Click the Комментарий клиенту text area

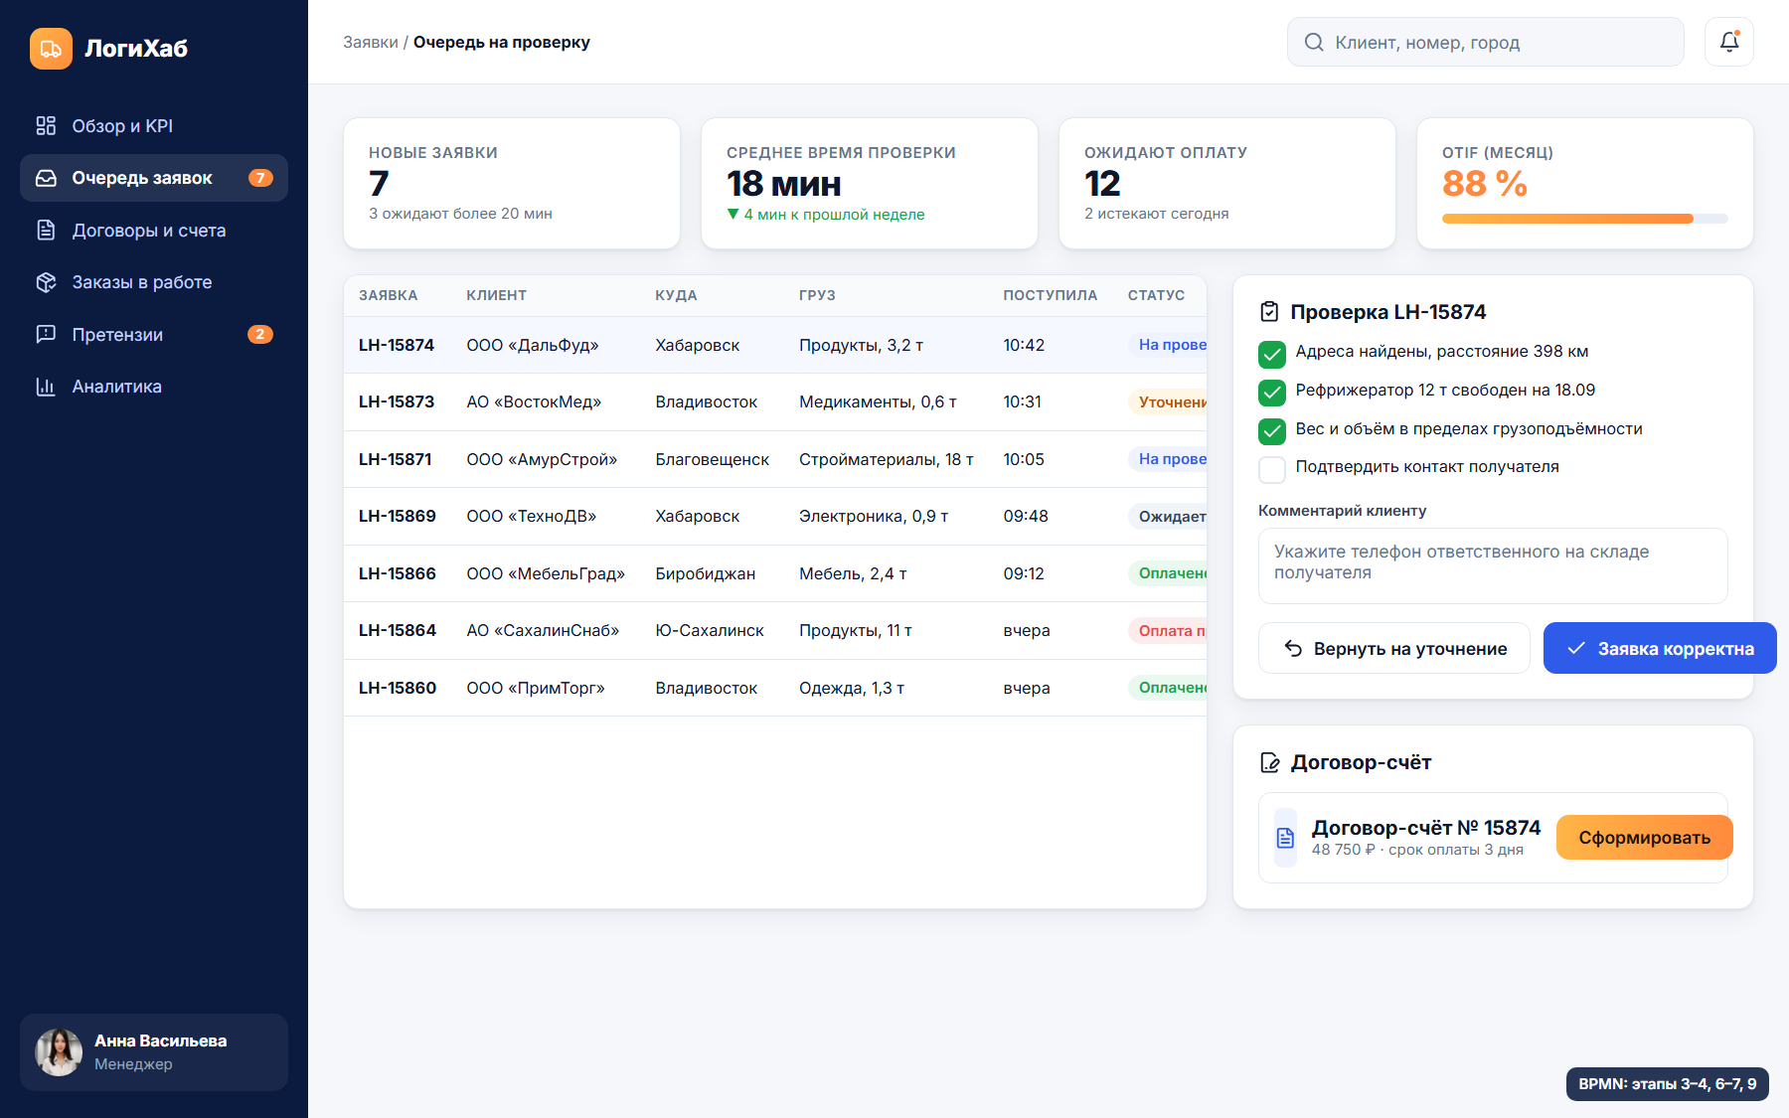[x=1493, y=565]
